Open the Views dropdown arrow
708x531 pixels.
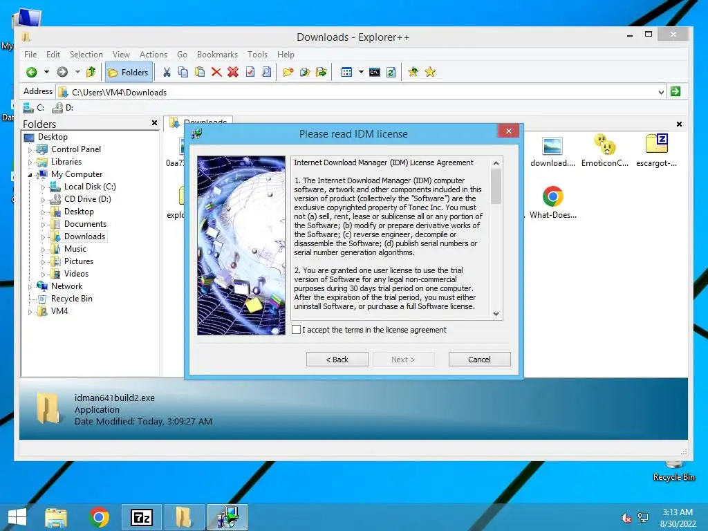361,72
